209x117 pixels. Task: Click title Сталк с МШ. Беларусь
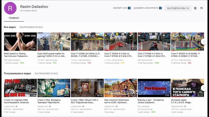(49, 101)
